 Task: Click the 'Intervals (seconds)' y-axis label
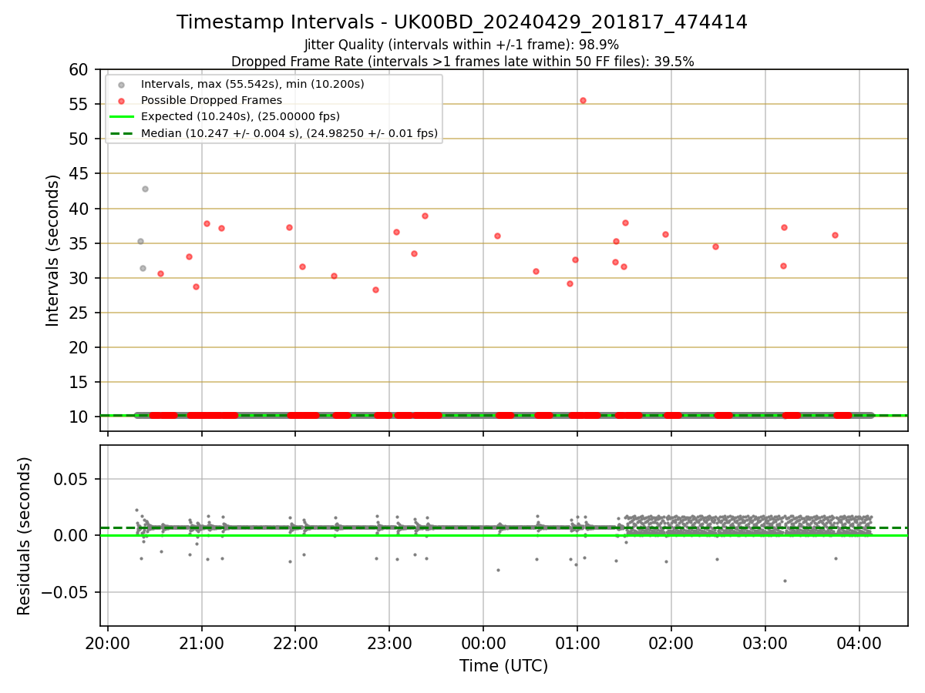click(x=52, y=250)
